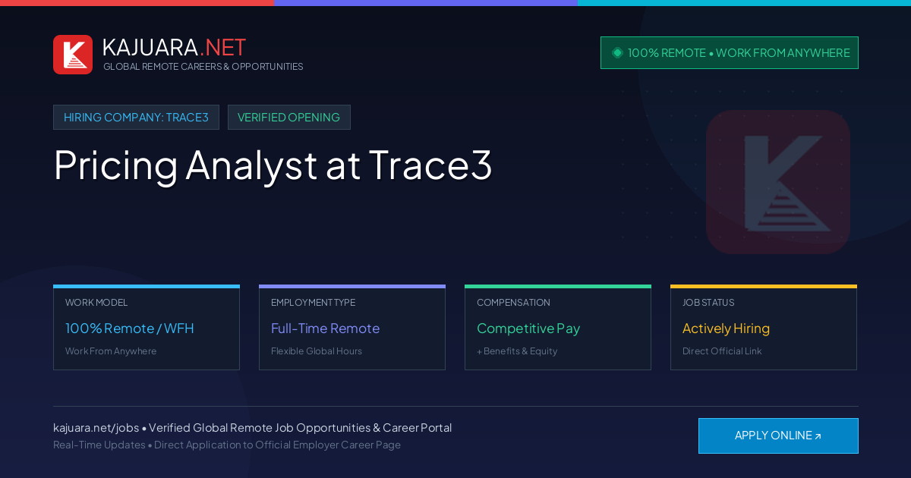Click the Direct Official Link subtext

point(722,351)
